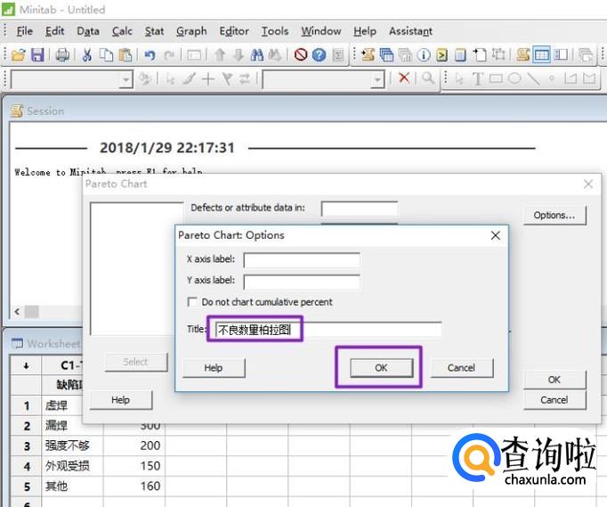Open the Project Manager split-panel icon
The height and width of the screenshot is (507, 607).
(561, 55)
